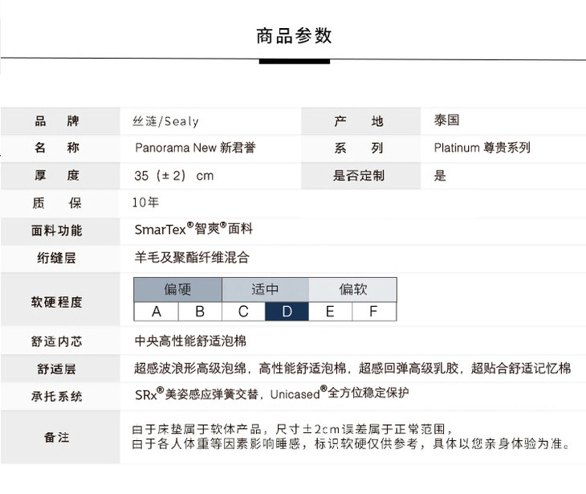
Task: Click SmarTex 智爽 fabric text
Action: (x=193, y=230)
